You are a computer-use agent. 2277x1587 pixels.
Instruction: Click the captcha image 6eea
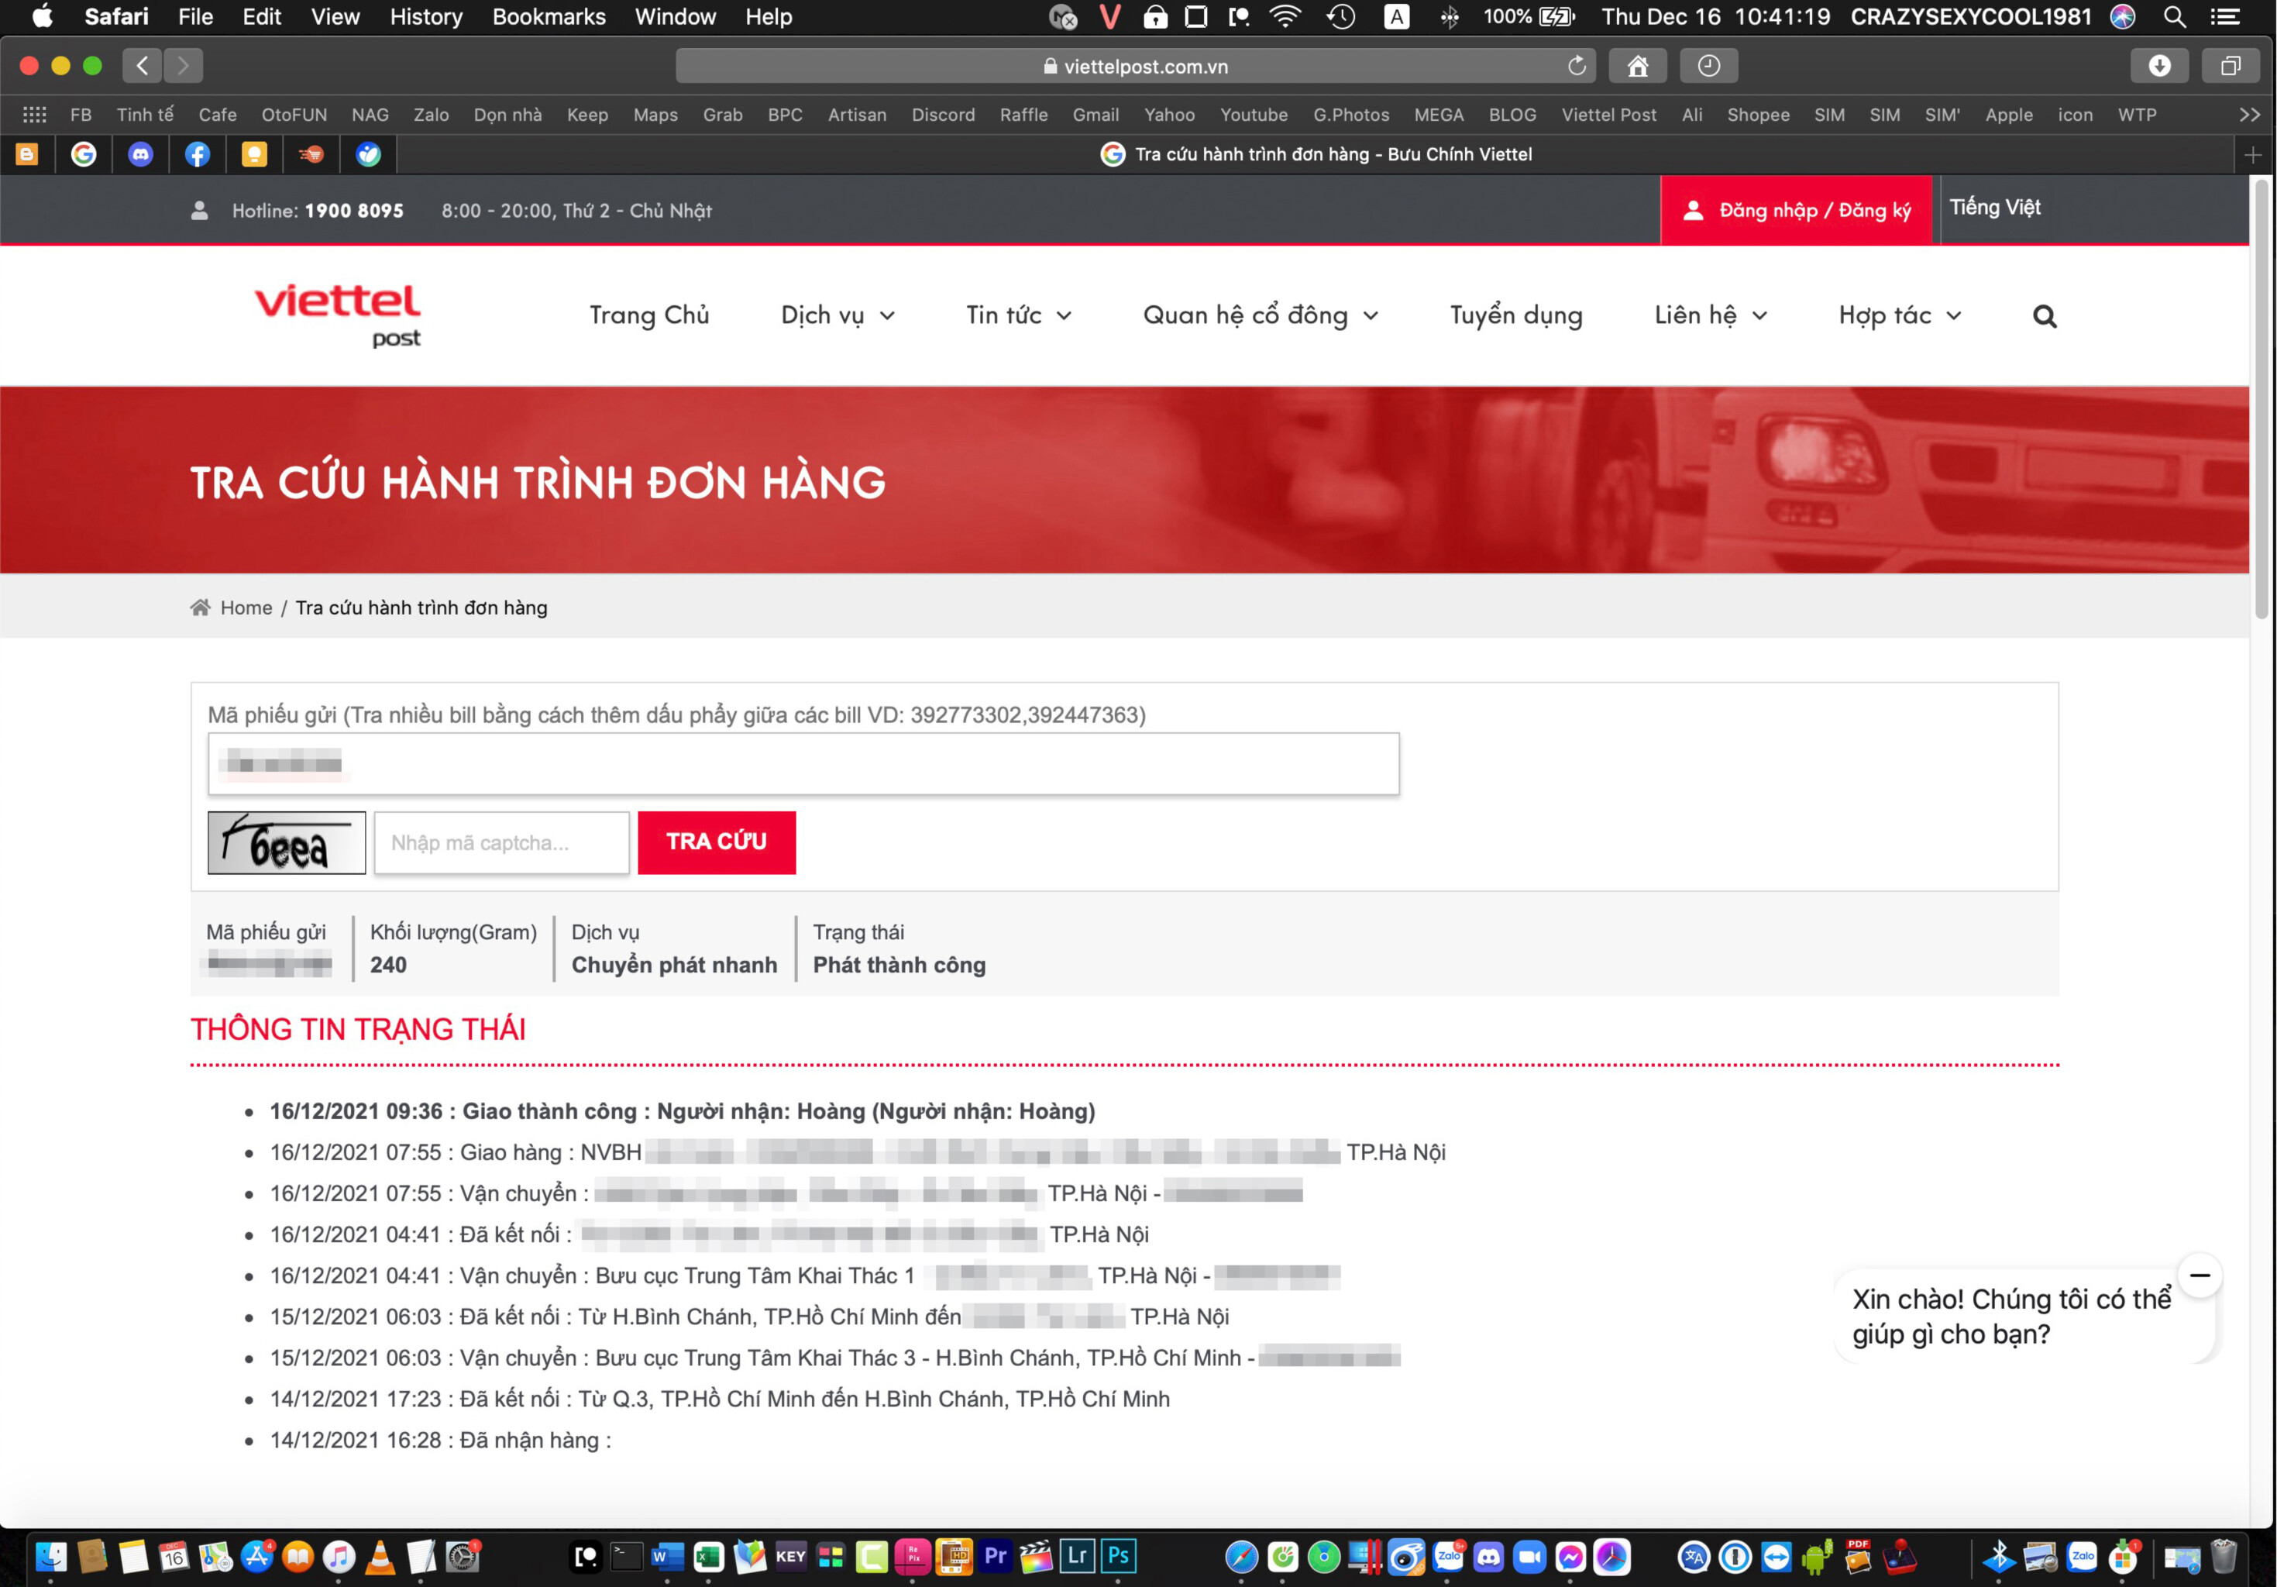click(x=287, y=842)
